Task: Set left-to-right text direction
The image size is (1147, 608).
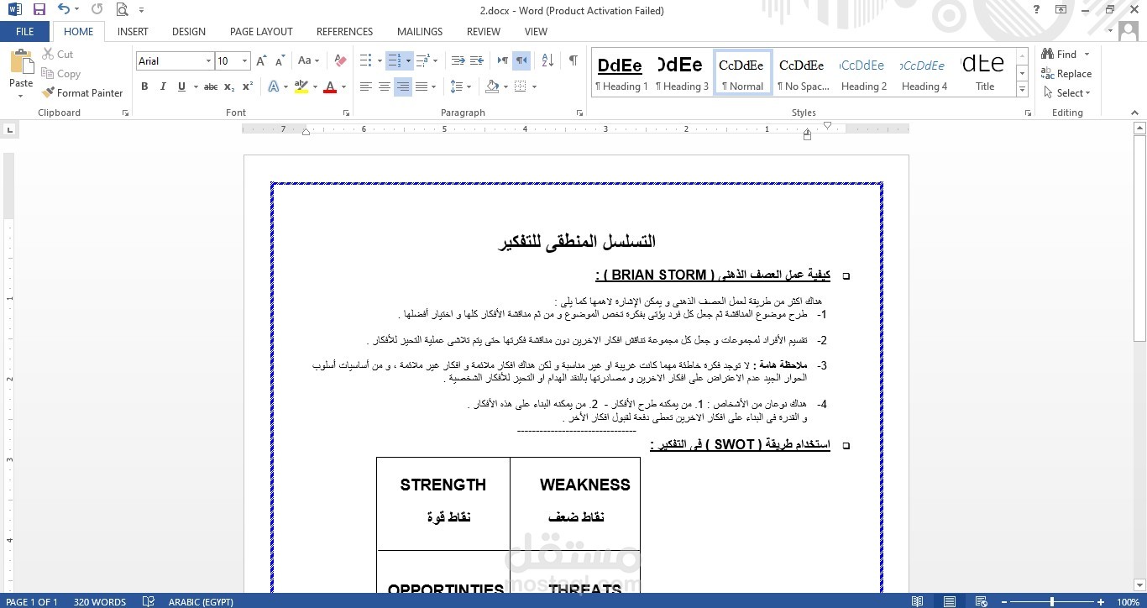Action: coord(502,60)
